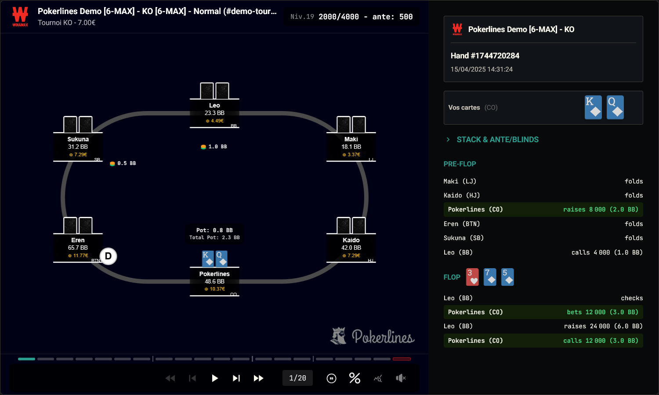Click the Pokerlines 10.37€ bounty value
The height and width of the screenshot is (395, 659).
pos(215,289)
